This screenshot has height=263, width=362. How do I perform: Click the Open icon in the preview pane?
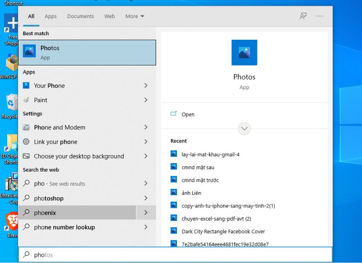coord(173,113)
